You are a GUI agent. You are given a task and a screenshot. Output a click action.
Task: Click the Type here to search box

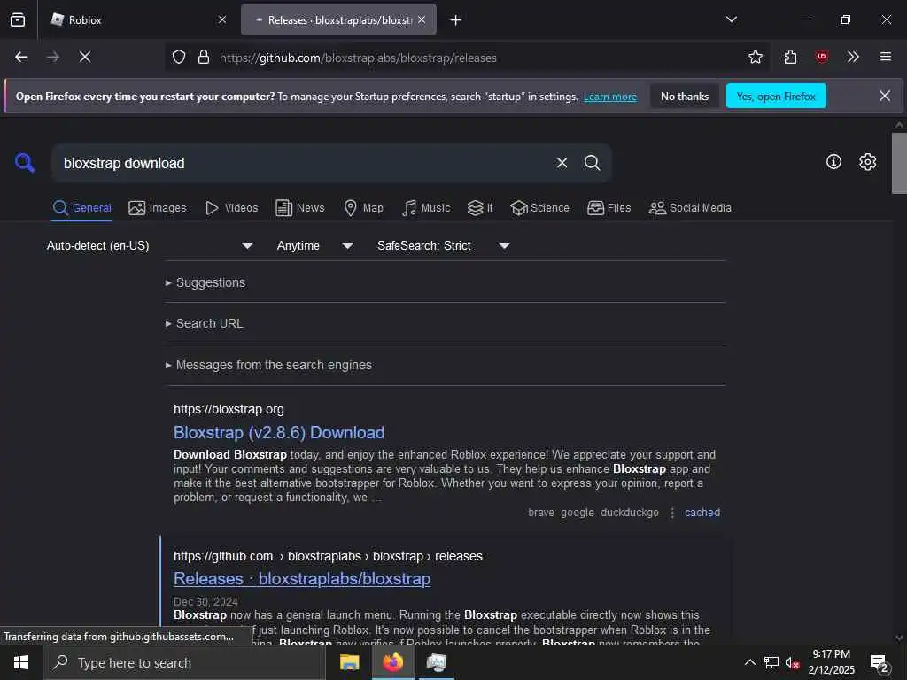coord(184,662)
